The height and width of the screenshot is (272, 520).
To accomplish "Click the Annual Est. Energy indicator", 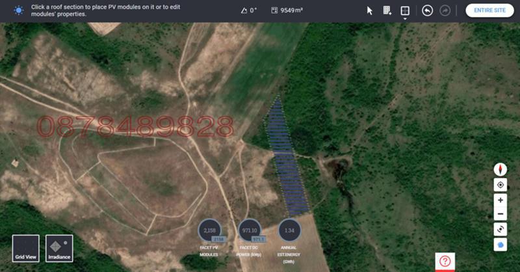I will 289,230.
